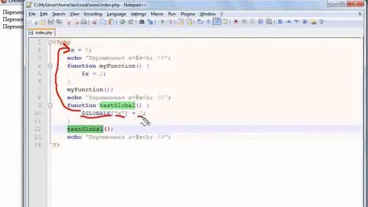Open the Edit menu
Image resolution: width=368 pixels, height=207 pixels.
(x=44, y=14)
